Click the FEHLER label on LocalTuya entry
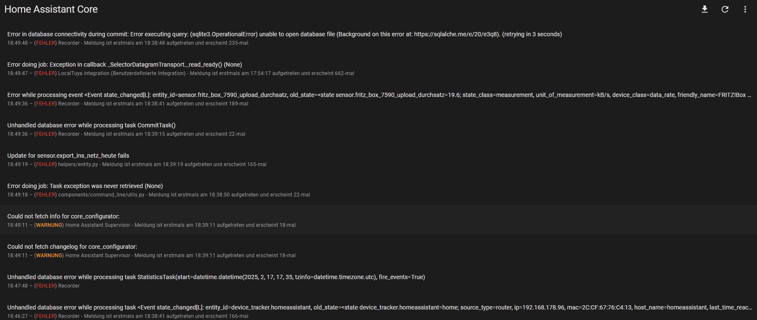 [45, 73]
